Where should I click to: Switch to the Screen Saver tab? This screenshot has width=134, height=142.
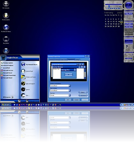[63, 60]
